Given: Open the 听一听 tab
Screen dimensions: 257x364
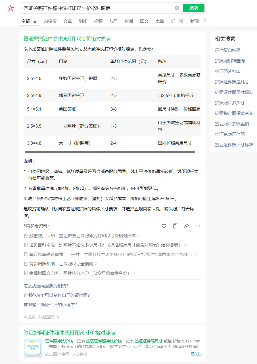Looking at the screenshot, I should [177, 21].
